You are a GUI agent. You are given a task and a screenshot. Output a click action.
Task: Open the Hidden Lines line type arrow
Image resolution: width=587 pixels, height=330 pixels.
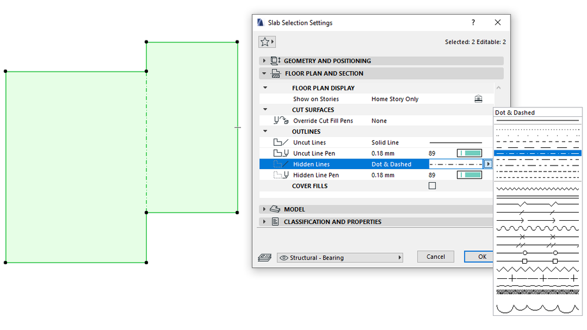(488, 164)
